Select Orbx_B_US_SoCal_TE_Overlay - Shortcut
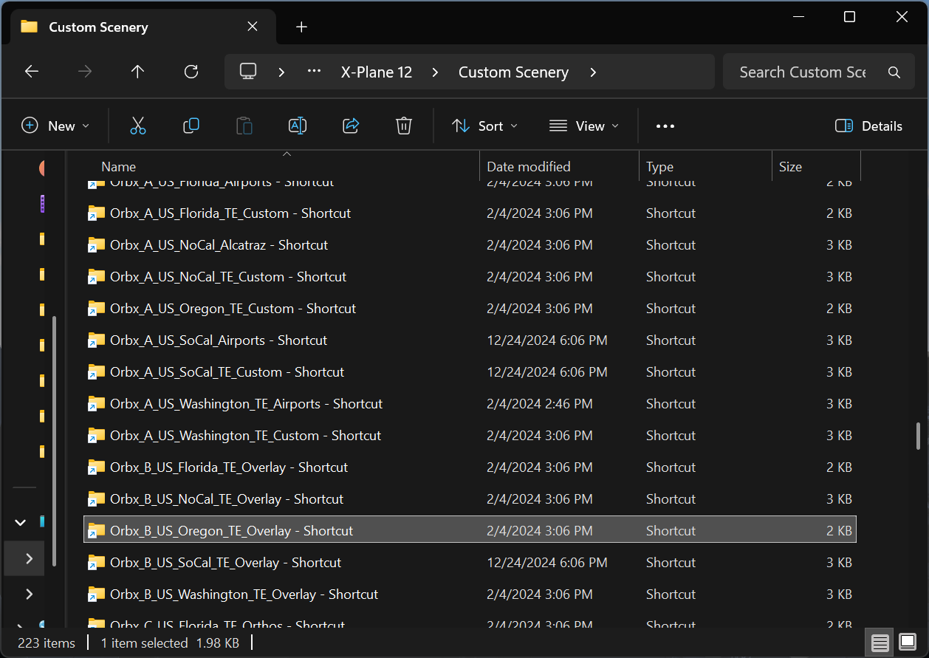This screenshot has height=658, width=929. pyautogui.click(x=470, y=563)
